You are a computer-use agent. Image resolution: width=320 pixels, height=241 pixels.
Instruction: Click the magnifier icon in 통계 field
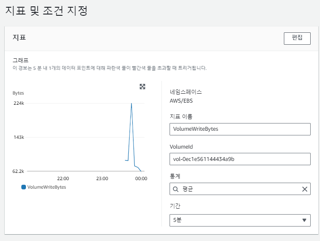tap(176, 189)
